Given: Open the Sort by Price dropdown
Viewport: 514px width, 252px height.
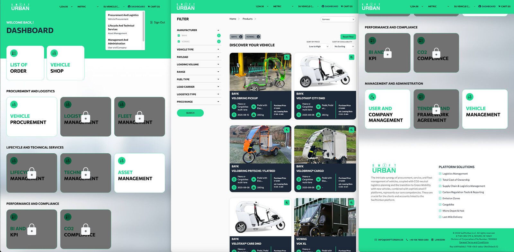Looking at the screenshot, I should (318, 47).
